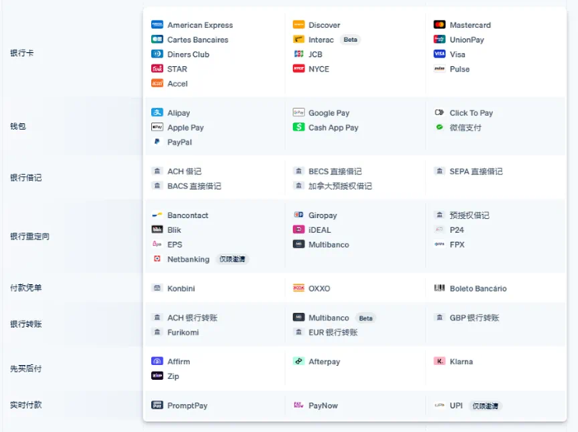Click the 银行重定向 category label

click(30, 236)
